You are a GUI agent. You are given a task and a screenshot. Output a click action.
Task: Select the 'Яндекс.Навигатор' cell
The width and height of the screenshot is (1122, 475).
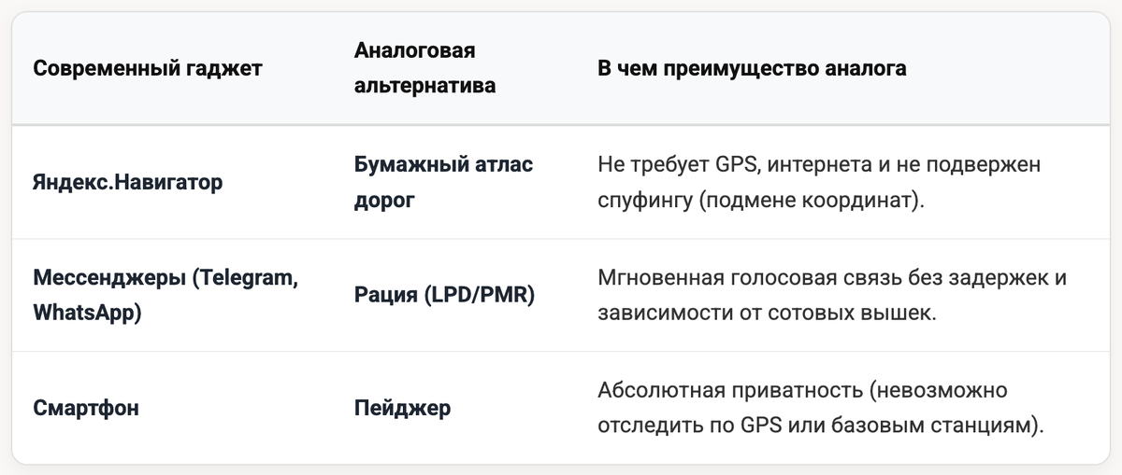click(x=128, y=182)
